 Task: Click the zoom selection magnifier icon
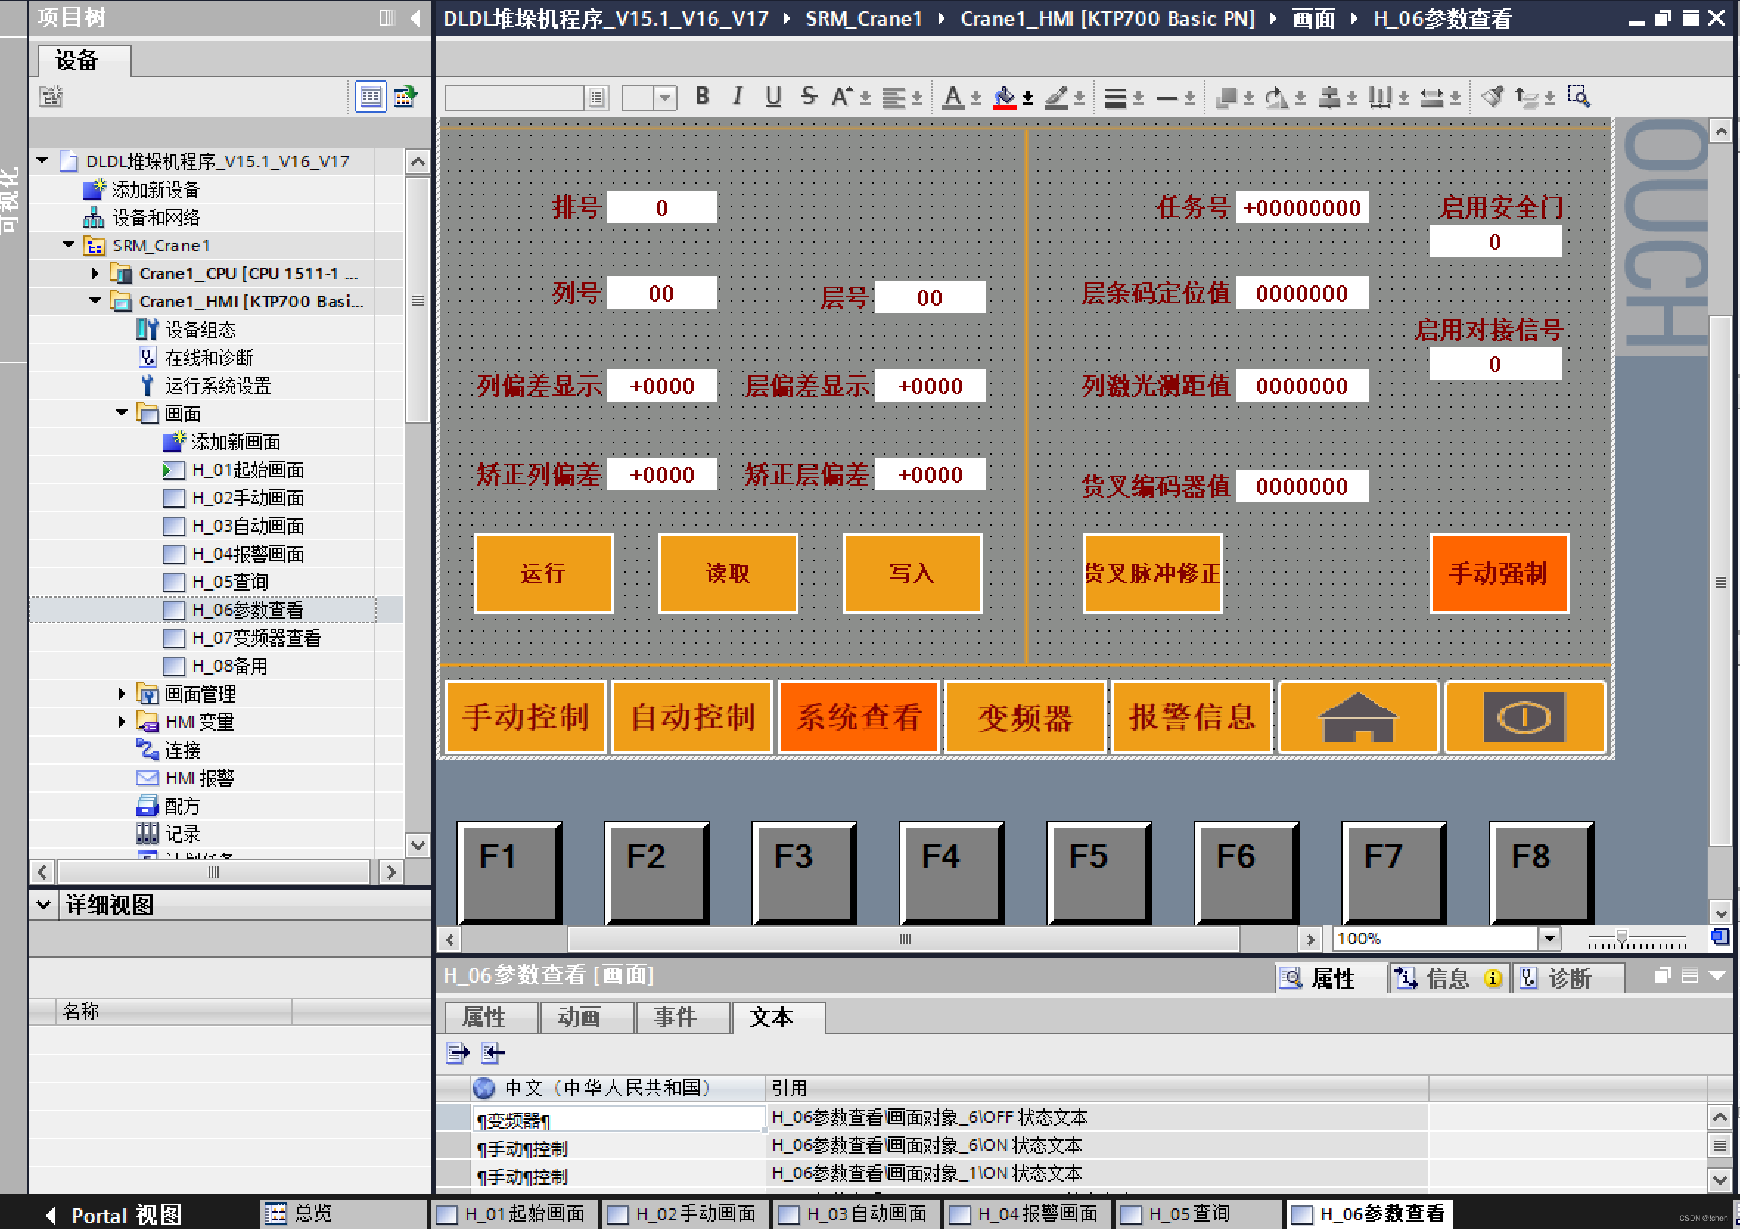tap(1579, 97)
